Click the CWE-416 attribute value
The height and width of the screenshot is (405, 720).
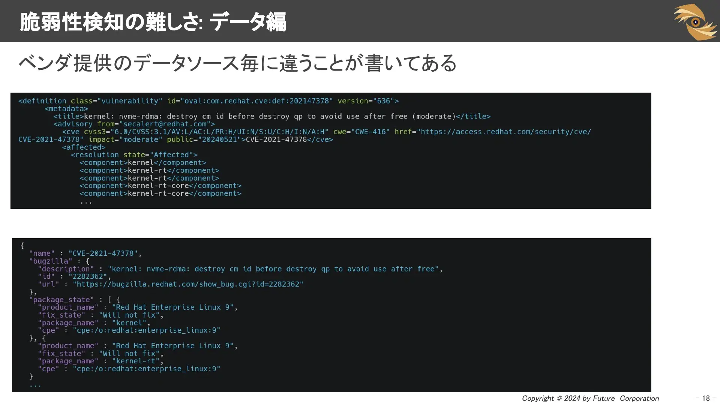370,132
